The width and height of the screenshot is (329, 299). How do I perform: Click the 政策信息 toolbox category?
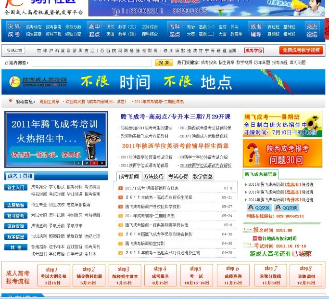coord(16,237)
